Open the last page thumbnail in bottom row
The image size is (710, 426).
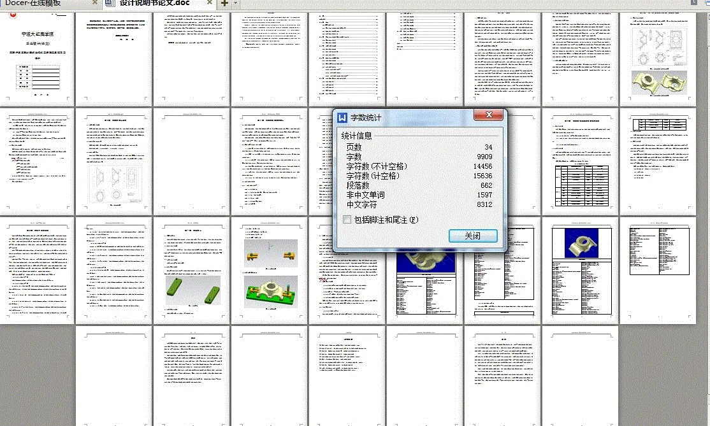click(581, 376)
